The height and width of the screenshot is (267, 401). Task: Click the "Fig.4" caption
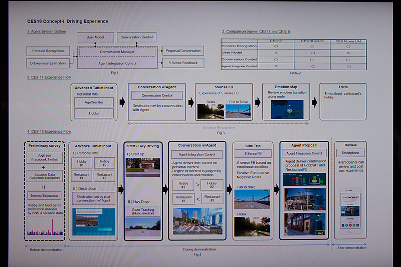click(x=197, y=255)
